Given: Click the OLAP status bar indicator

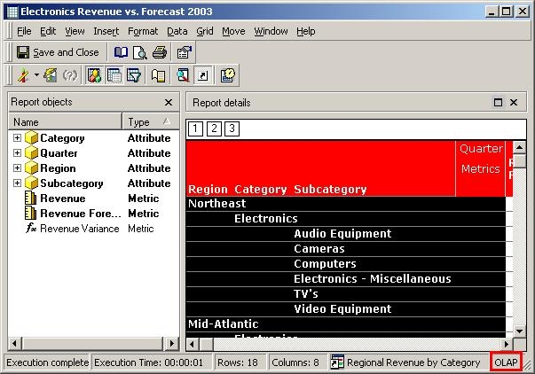Looking at the screenshot, I should click(x=506, y=362).
